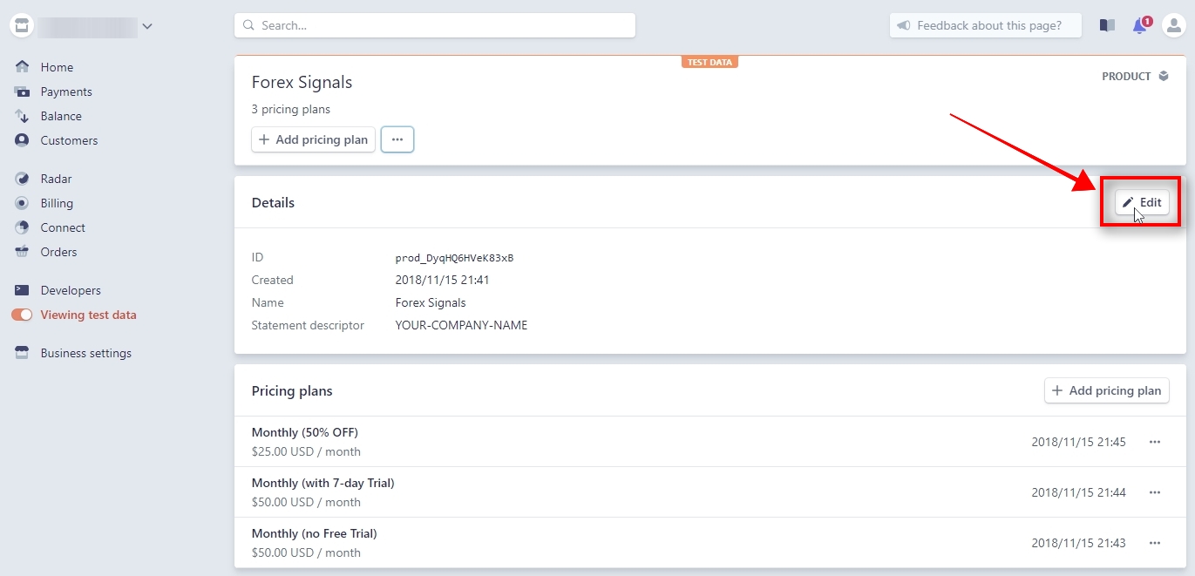Open the Home section in sidebar
This screenshot has height=576, width=1195.
coord(57,66)
